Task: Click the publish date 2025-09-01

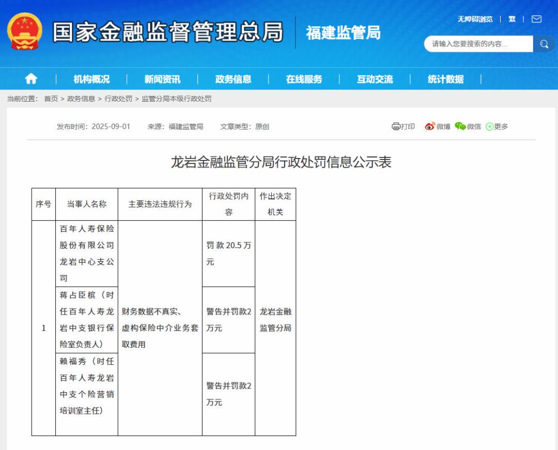Action: coord(111,126)
